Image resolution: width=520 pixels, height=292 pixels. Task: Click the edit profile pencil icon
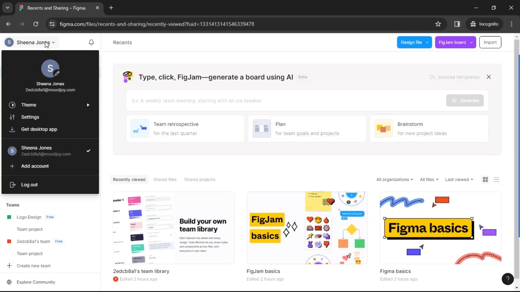coord(57,74)
